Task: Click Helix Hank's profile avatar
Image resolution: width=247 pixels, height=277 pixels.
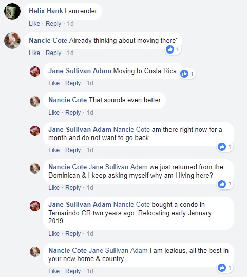Action: pyautogui.click(x=12, y=11)
